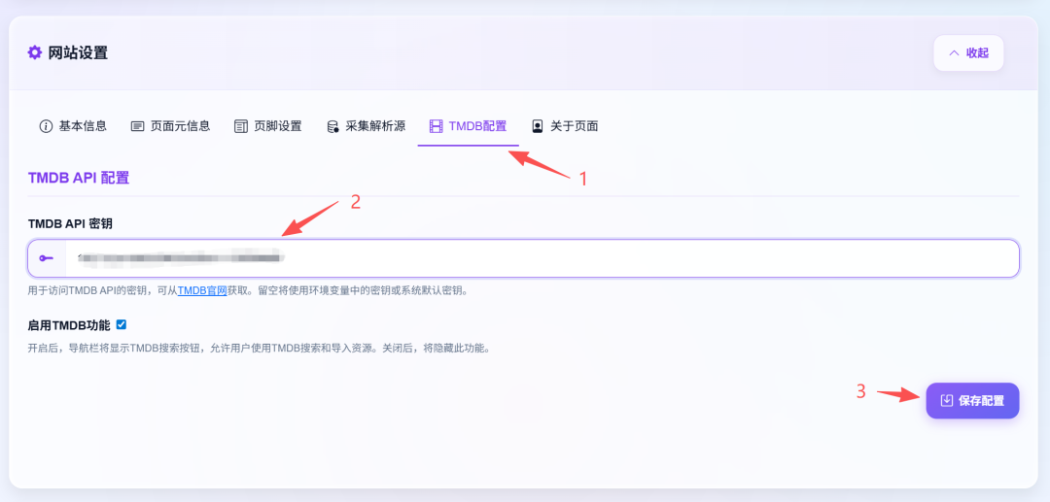1050x502 pixels.
Task: Click the save icon in 保存配置
Action: tap(947, 400)
